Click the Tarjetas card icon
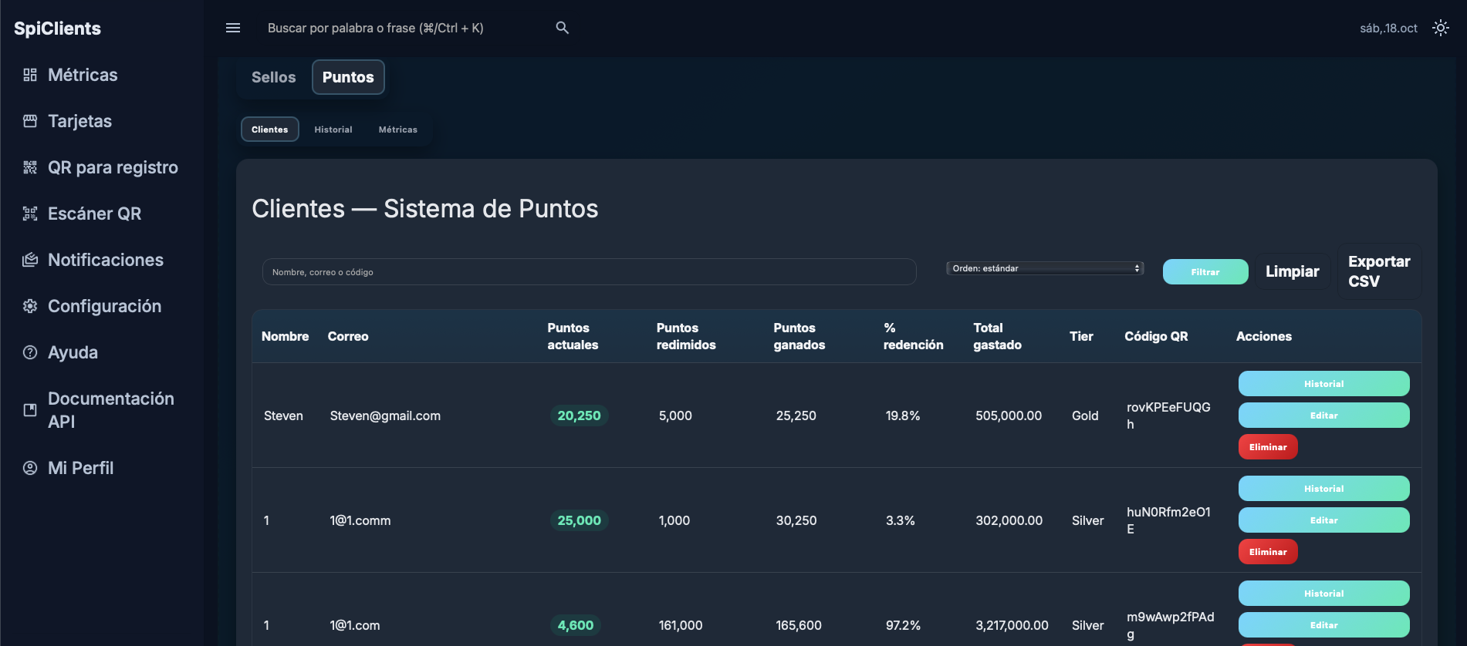Image resolution: width=1467 pixels, height=646 pixels. 30,121
